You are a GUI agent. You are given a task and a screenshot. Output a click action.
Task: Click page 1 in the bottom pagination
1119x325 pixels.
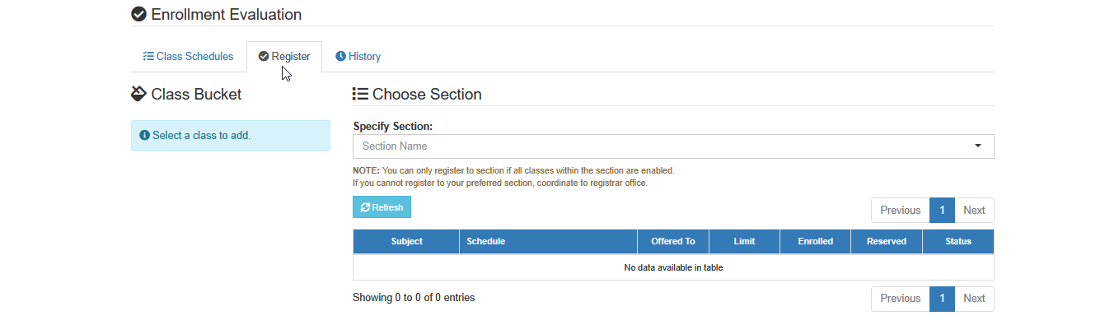942,299
